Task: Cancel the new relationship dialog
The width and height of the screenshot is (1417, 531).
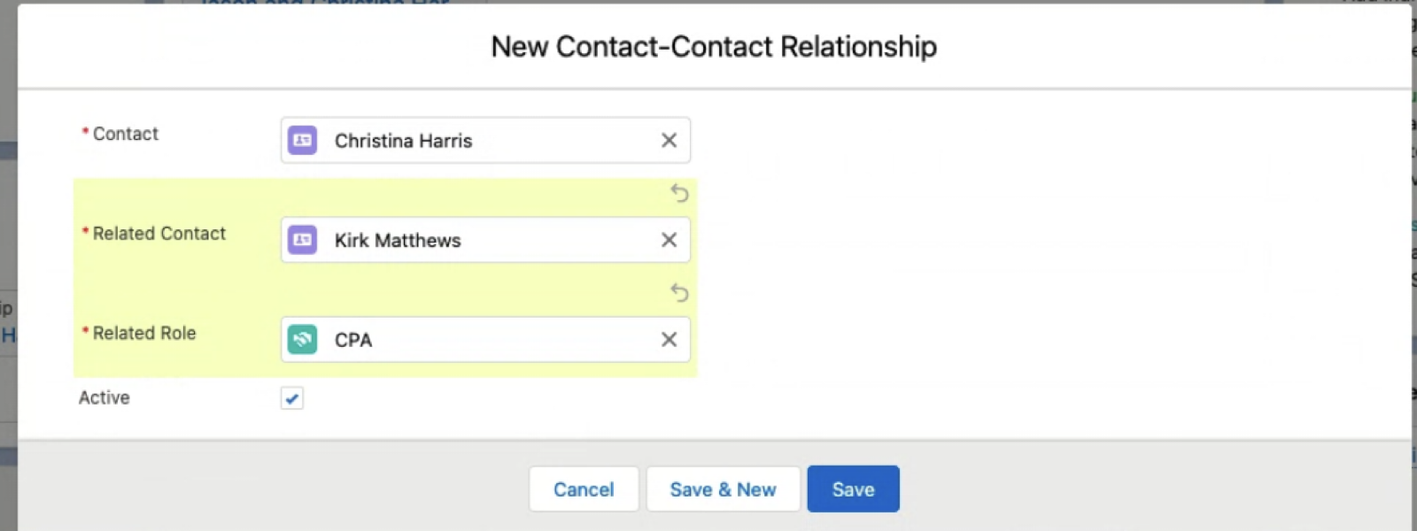Action: tap(584, 489)
